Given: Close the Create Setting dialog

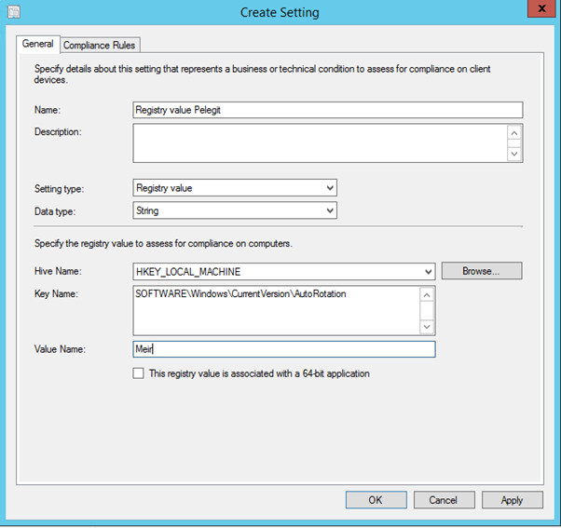Looking at the screenshot, I should tap(541, 8).
